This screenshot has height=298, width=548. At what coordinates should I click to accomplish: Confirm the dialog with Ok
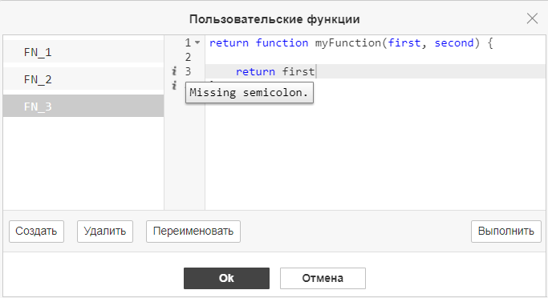(226, 278)
